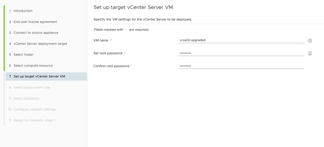Image resolution: width=324 pixels, height=147 pixels.
Task: Click the Set up target vCenter Server VM heading
Action: (133, 7)
